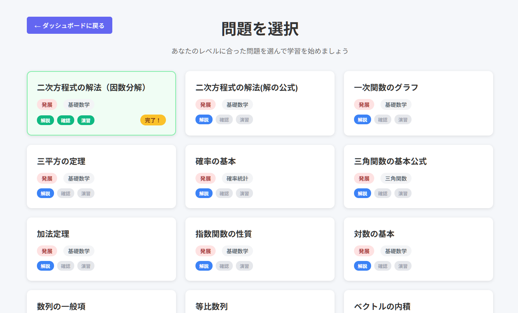Click 確認 step on the 解の公式 card
The image size is (518, 313).
tap(224, 120)
